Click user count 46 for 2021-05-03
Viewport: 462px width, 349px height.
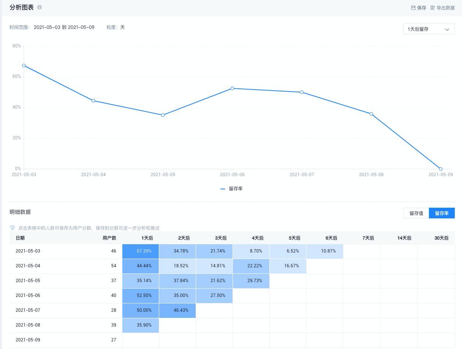114,251
